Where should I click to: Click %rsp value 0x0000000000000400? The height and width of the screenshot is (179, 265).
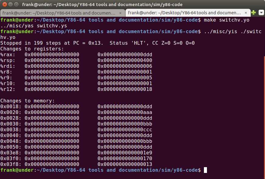pos(125,60)
